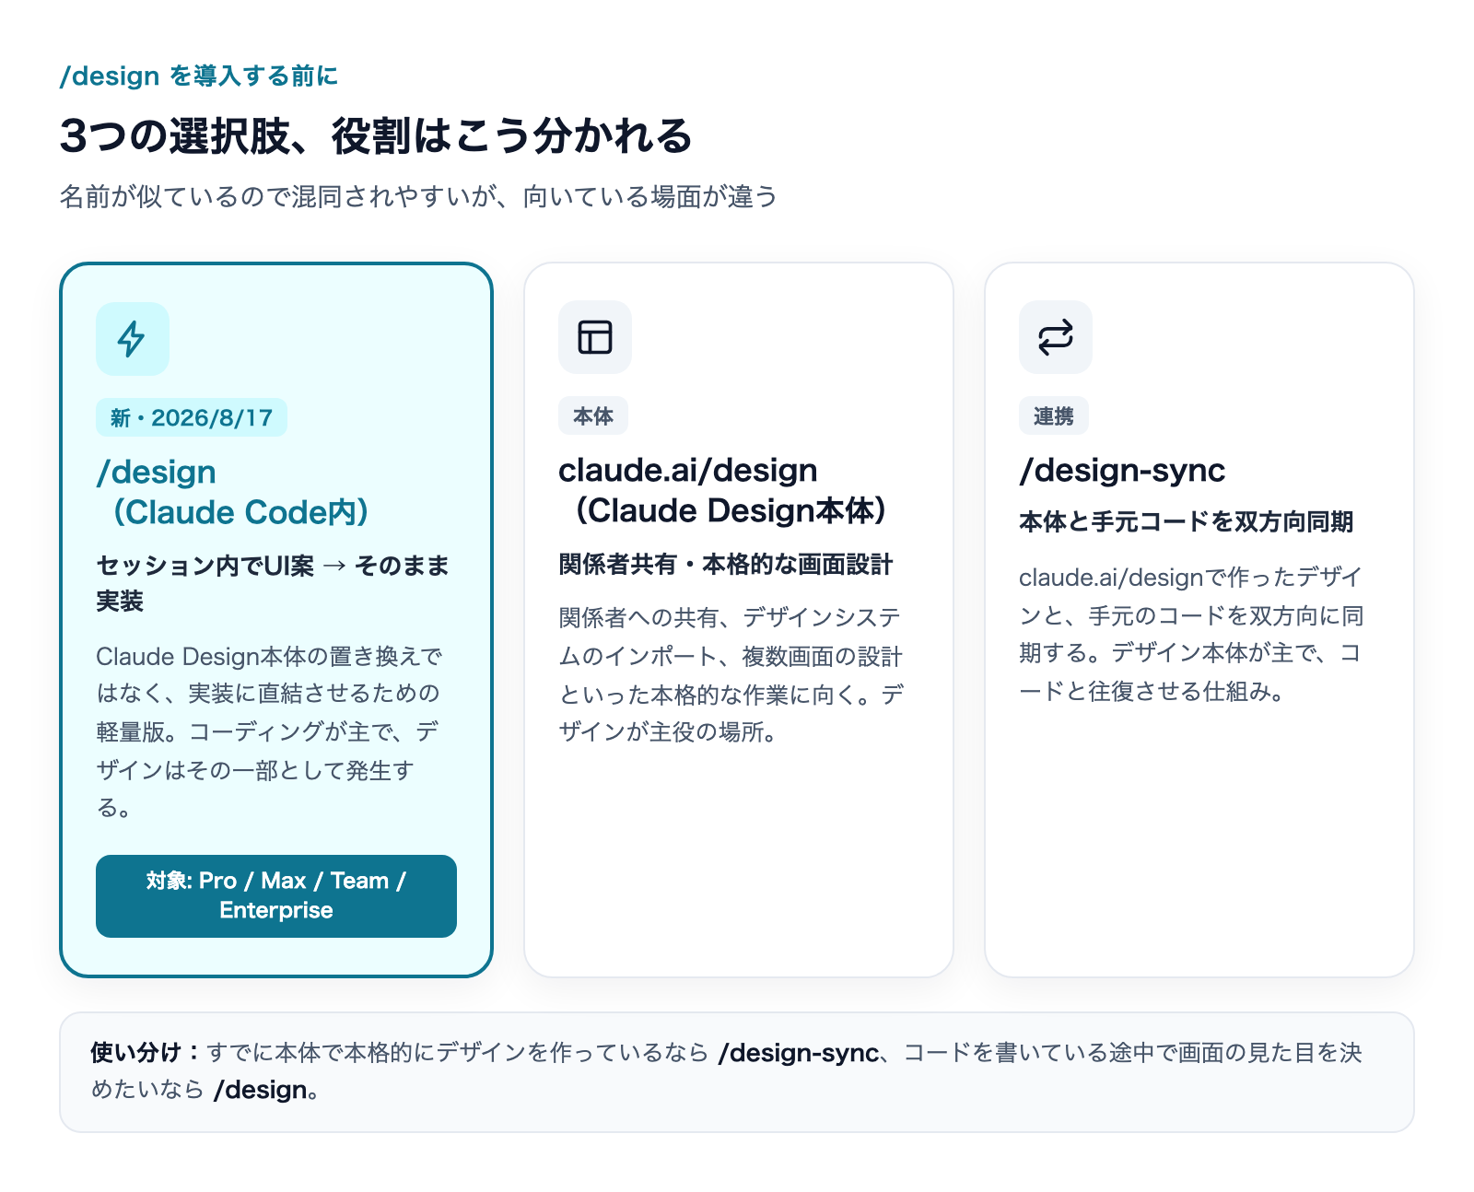This screenshot has height=1192, width=1474.
Task: Click the 本体 badge
Action: [x=593, y=416]
